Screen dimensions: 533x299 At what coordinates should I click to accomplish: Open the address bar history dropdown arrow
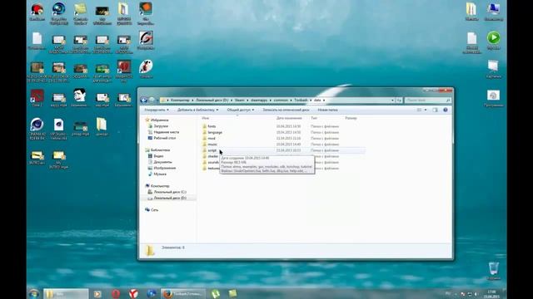click(392, 100)
